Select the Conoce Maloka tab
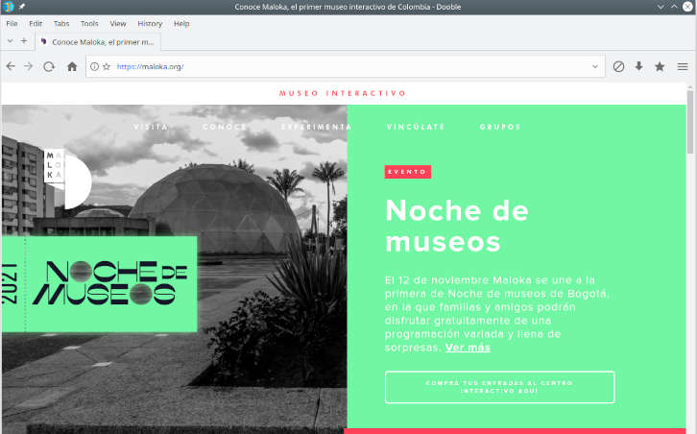The height and width of the screenshot is (434, 697). (103, 42)
